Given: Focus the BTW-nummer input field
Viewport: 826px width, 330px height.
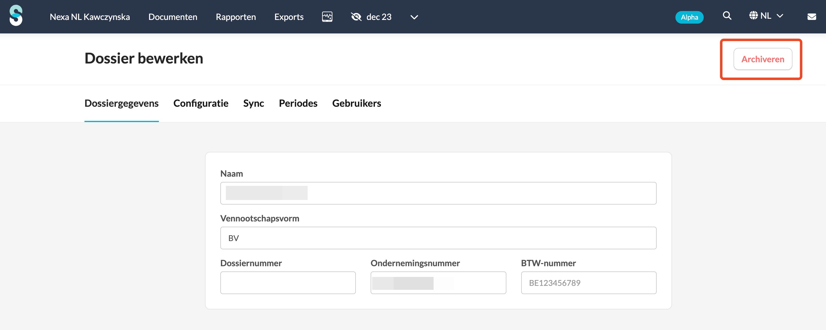Looking at the screenshot, I should (x=588, y=283).
